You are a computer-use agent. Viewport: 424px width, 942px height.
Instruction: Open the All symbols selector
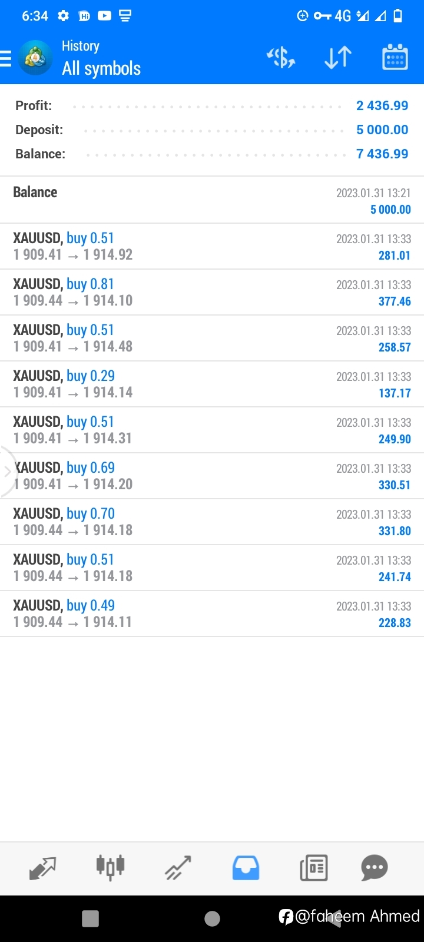click(101, 69)
